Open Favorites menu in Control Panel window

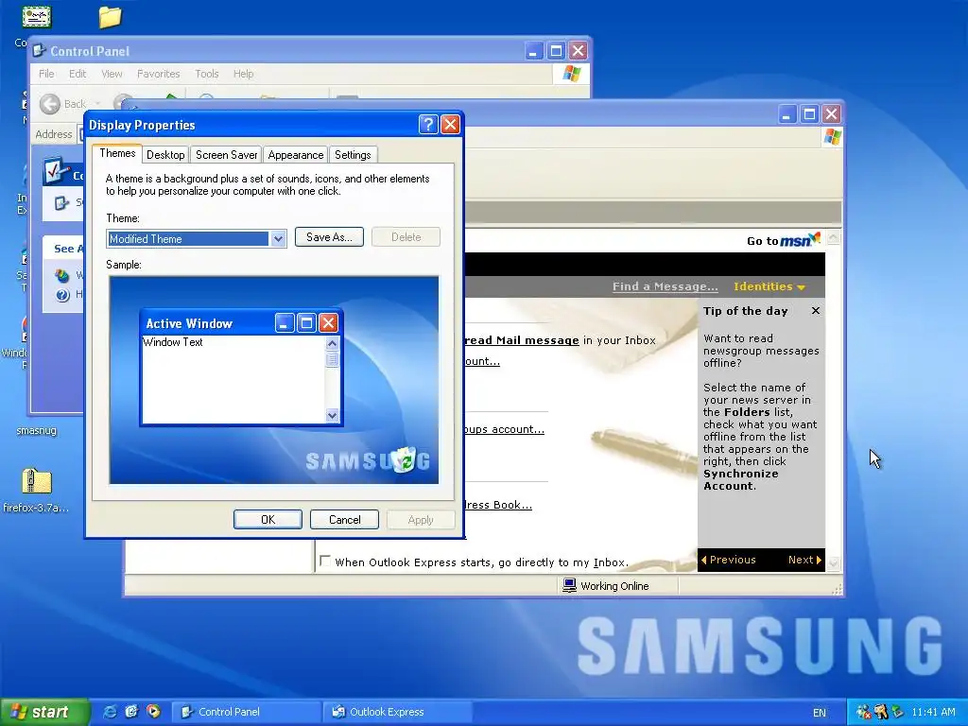click(x=158, y=74)
